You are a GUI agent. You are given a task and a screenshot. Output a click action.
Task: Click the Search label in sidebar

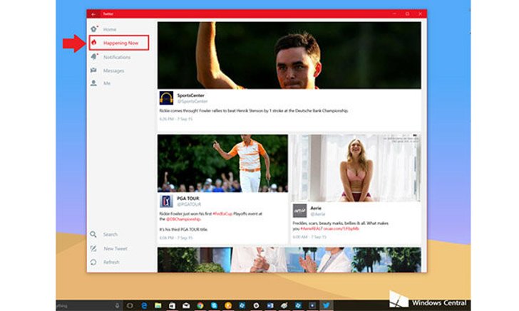pyautogui.click(x=111, y=234)
